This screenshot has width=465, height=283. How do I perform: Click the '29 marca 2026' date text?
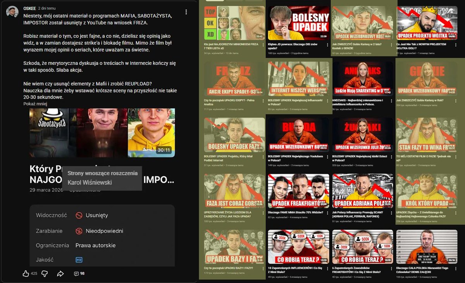pyautogui.click(x=46, y=190)
